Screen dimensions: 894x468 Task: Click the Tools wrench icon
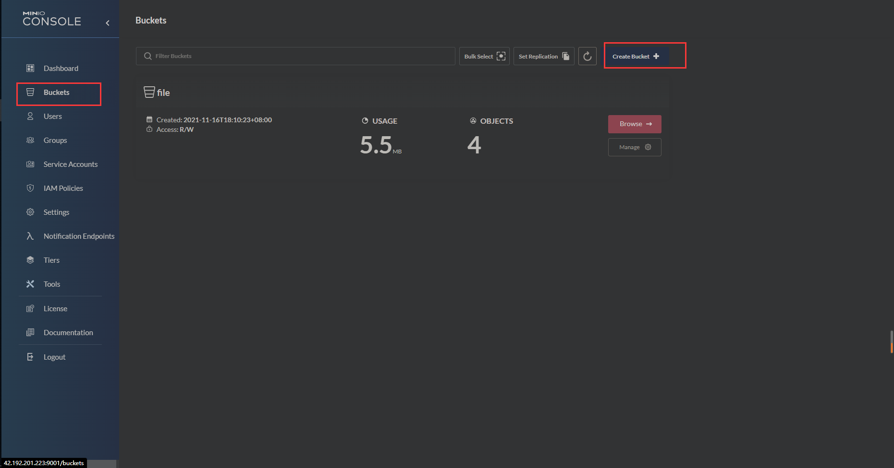pyautogui.click(x=30, y=284)
